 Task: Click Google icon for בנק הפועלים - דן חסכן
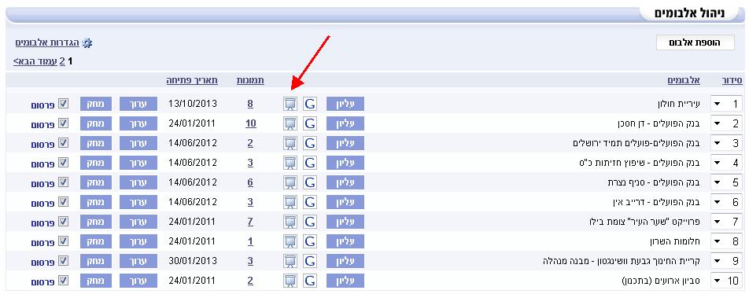click(x=310, y=123)
